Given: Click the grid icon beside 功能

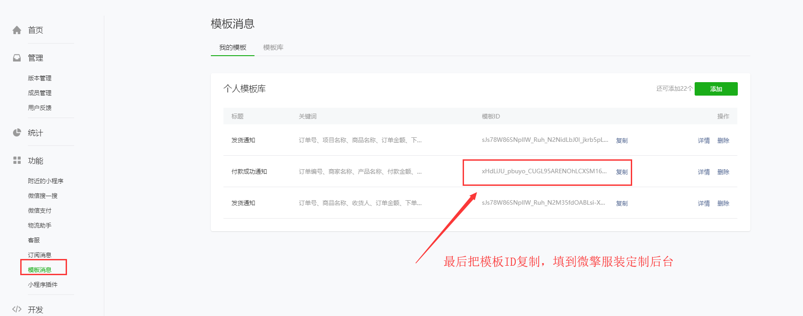Looking at the screenshot, I should [17, 160].
